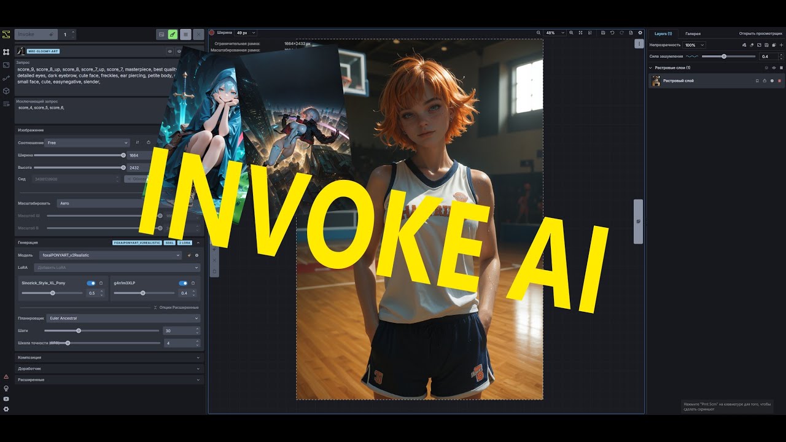Screen dimensions: 786x442
Task: Redo the canvas action
Action: tap(621, 33)
